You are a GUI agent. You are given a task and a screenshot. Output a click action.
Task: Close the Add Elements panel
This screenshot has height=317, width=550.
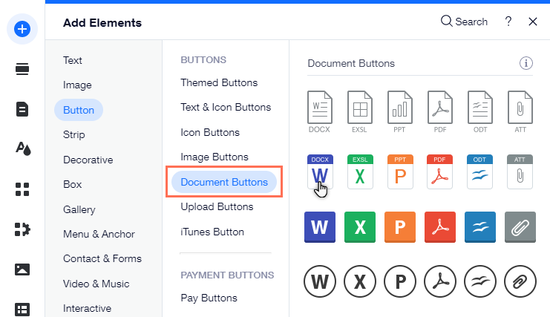[x=533, y=22]
